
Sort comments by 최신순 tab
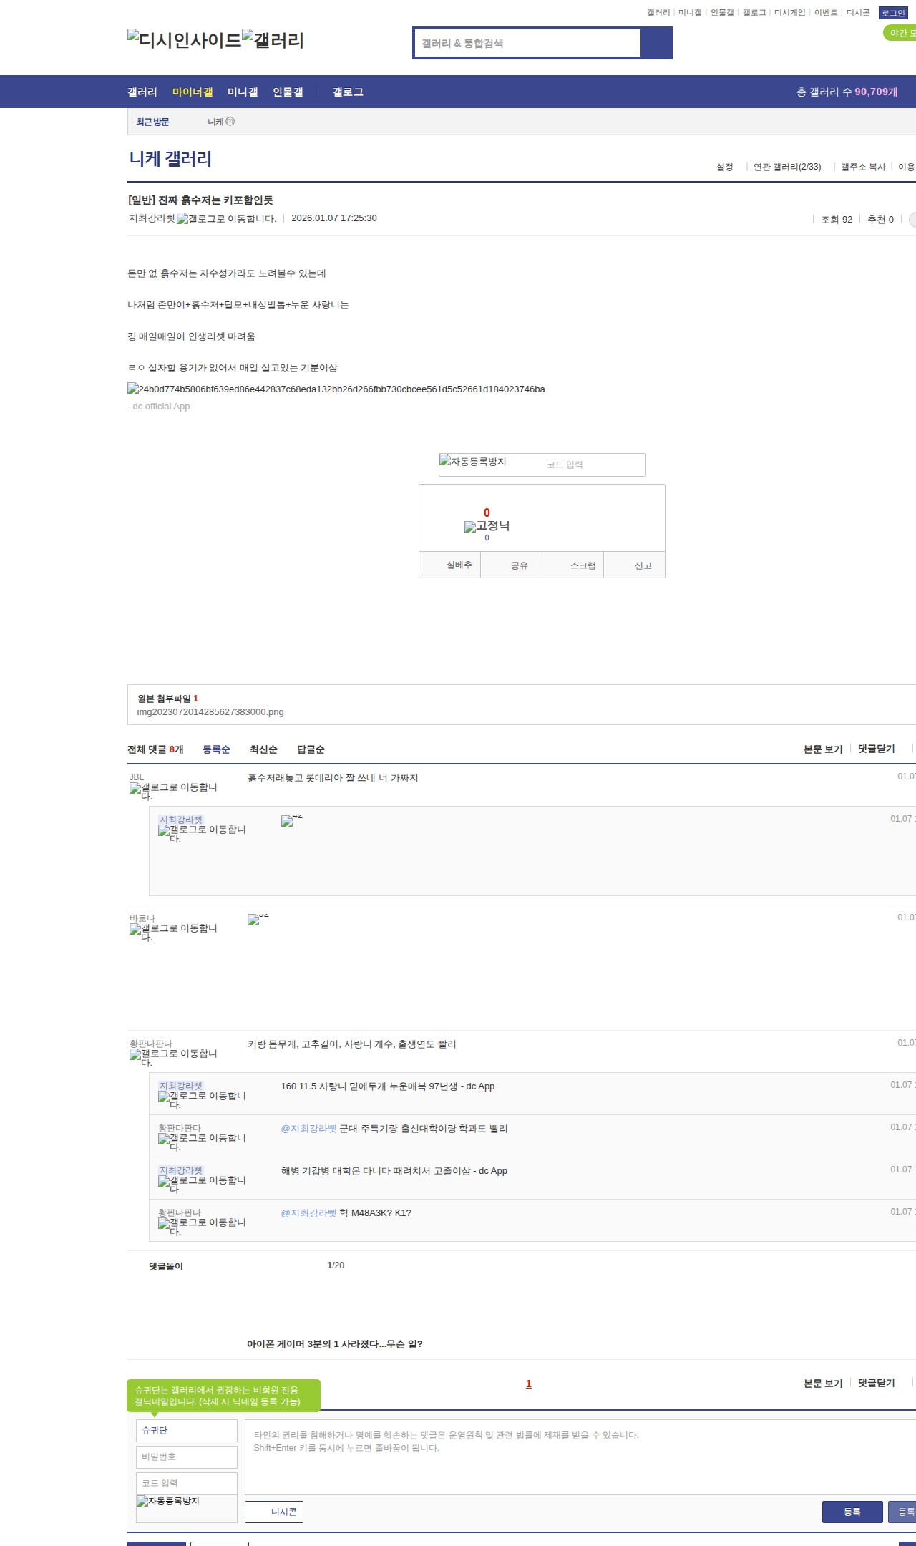(263, 749)
